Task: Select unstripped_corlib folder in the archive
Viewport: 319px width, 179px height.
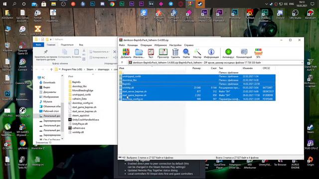Action: [x=197, y=76]
